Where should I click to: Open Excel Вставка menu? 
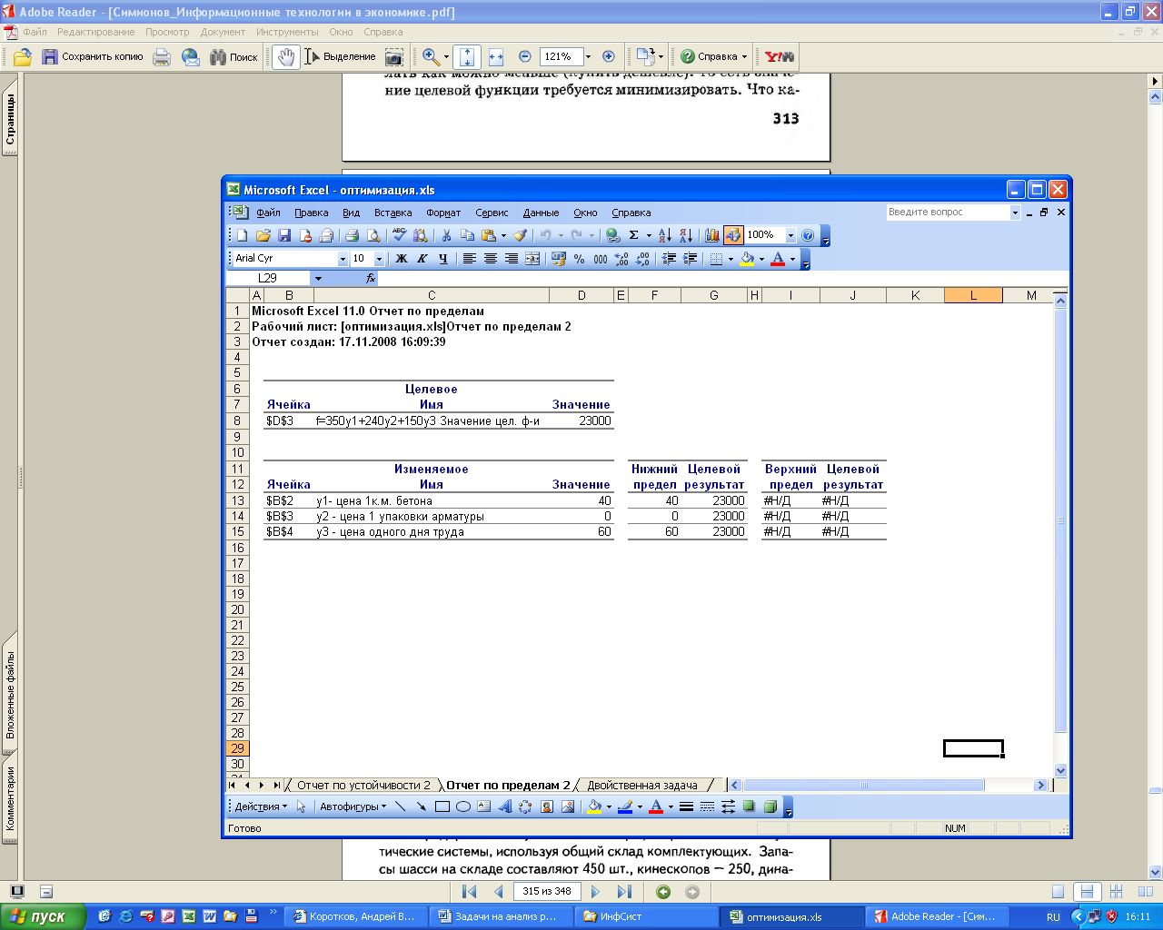pos(393,213)
